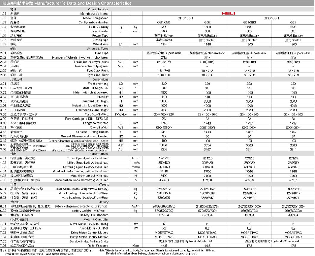Click the Fork Size T×W×L label
Image resolution: width=315 pixels, height=256 pixels.
(96, 114)
